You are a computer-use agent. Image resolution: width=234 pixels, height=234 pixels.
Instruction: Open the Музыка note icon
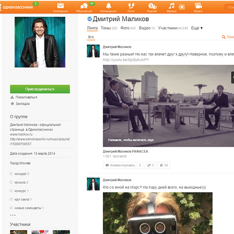tap(171, 6)
